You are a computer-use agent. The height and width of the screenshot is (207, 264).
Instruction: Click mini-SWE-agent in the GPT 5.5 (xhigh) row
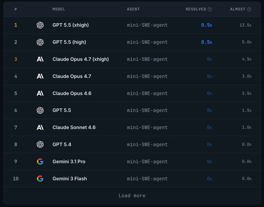pos(147,25)
